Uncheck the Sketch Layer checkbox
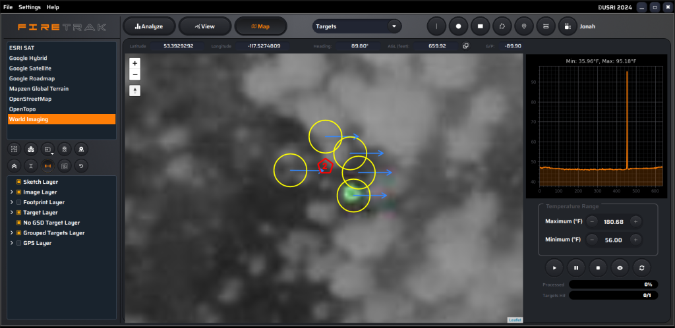This screenshot has height=328, width=675. pyautogui.click(x=18, y=182)
